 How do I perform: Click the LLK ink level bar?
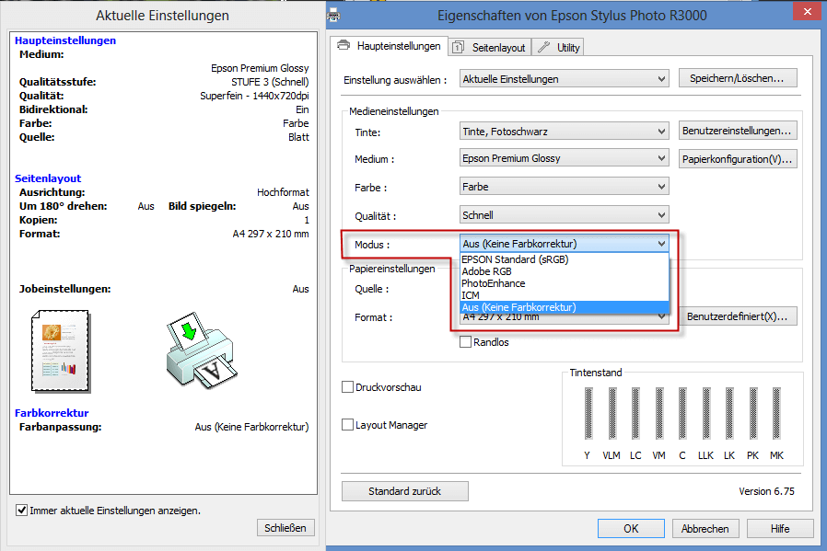point(706,414)
